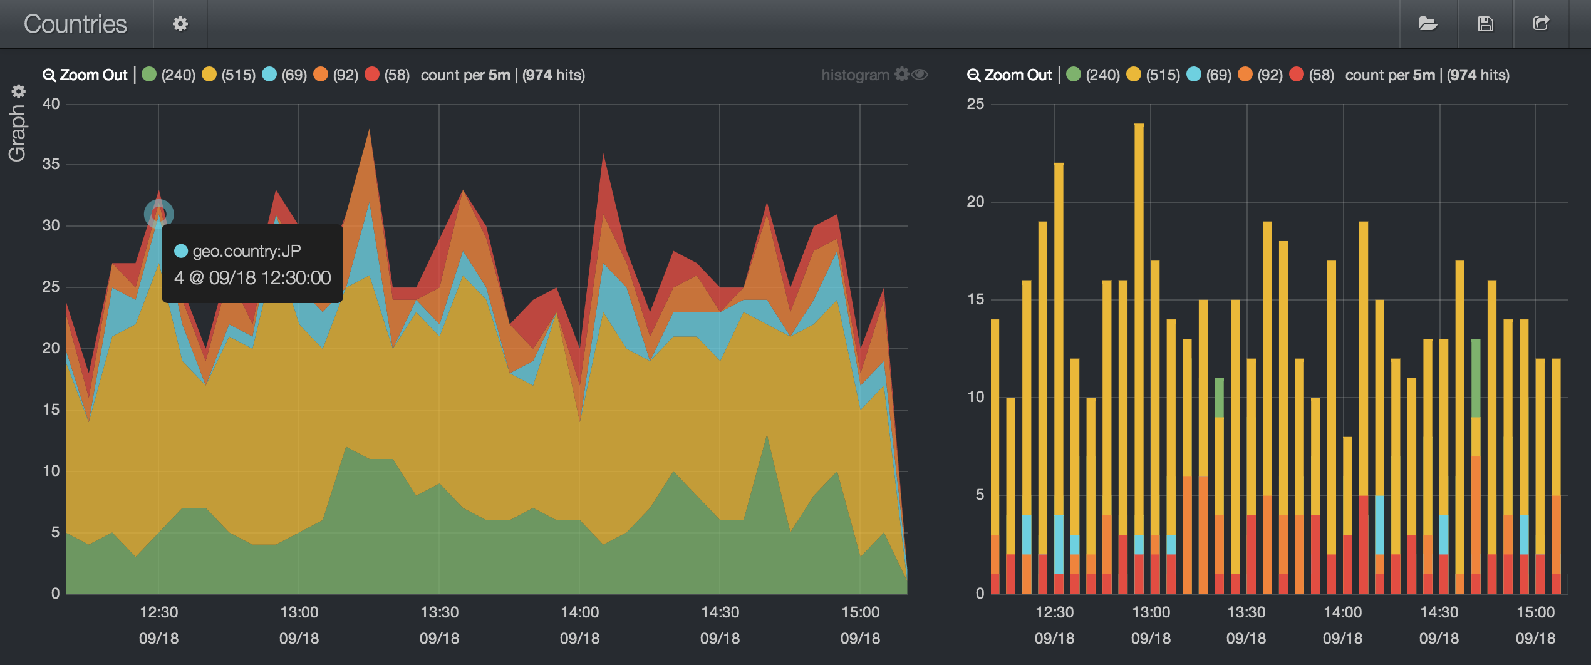
Task: Open dashboard settings gear beside Countries title
Action: [180, 24]
